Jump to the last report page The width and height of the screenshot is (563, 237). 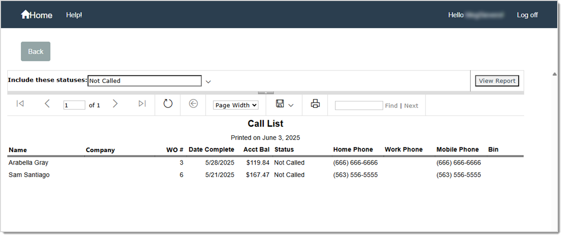coord(142,104)
